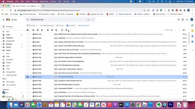
Task: Go to newer results page arrow
Action: pos(176,30)
